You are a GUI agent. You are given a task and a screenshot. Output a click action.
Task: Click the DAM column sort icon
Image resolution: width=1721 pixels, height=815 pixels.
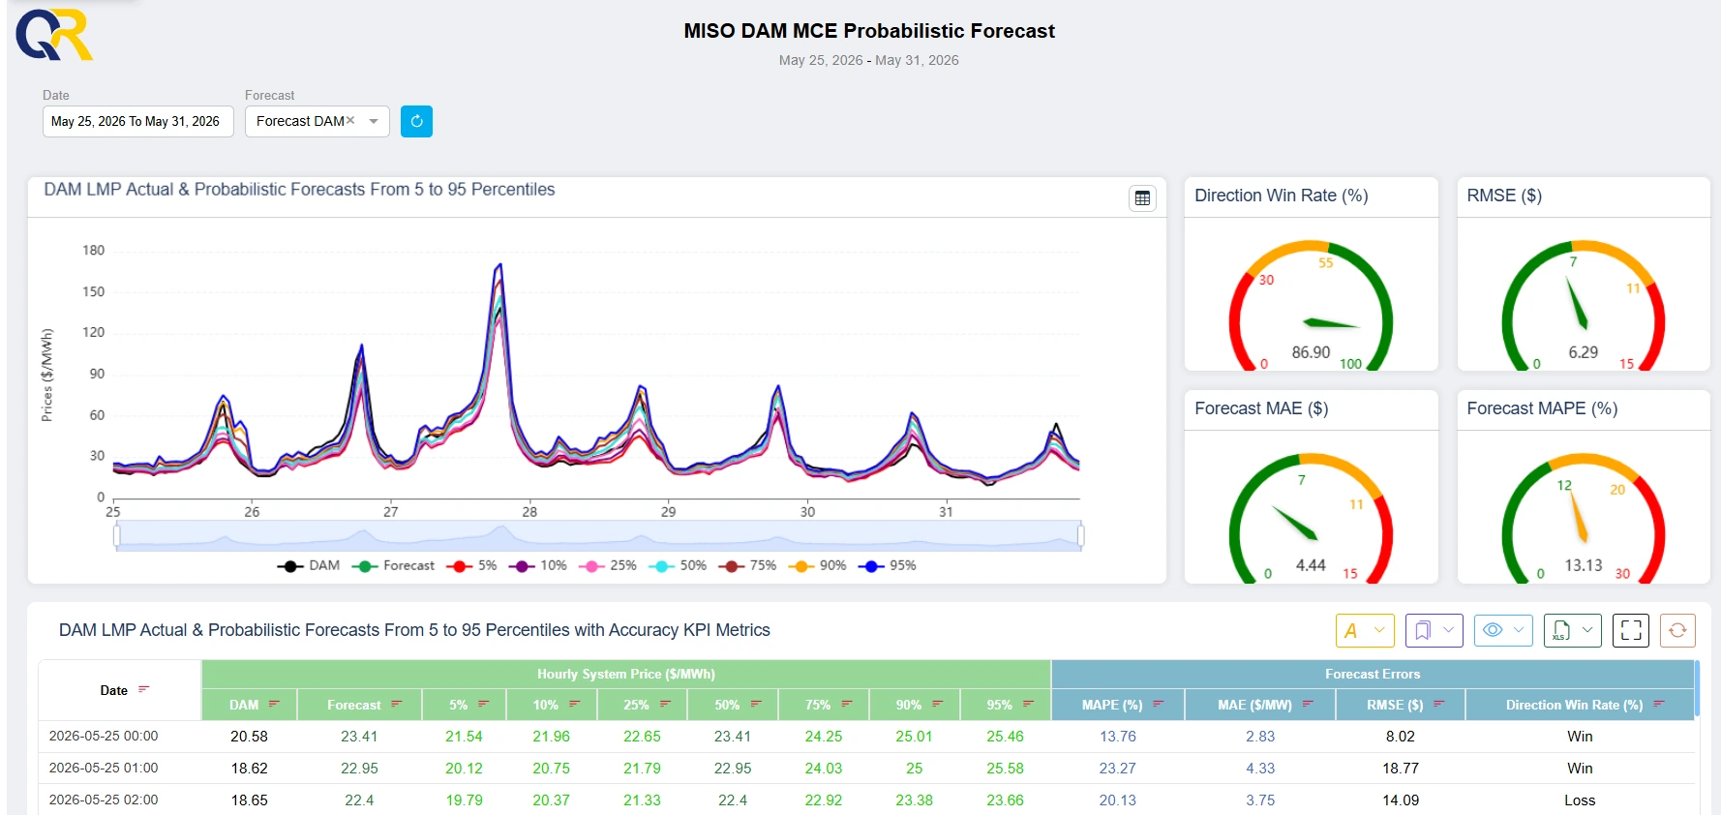pos(274,704)
